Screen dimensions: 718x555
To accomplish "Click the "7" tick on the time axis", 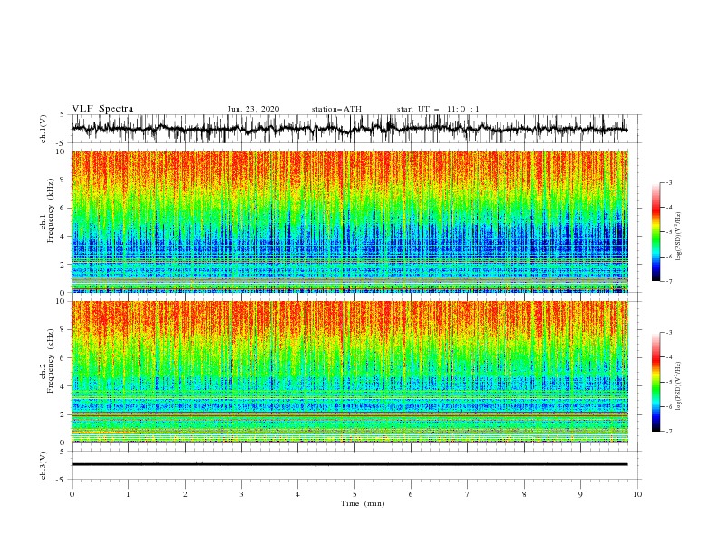I will click(x=468, y=494).
